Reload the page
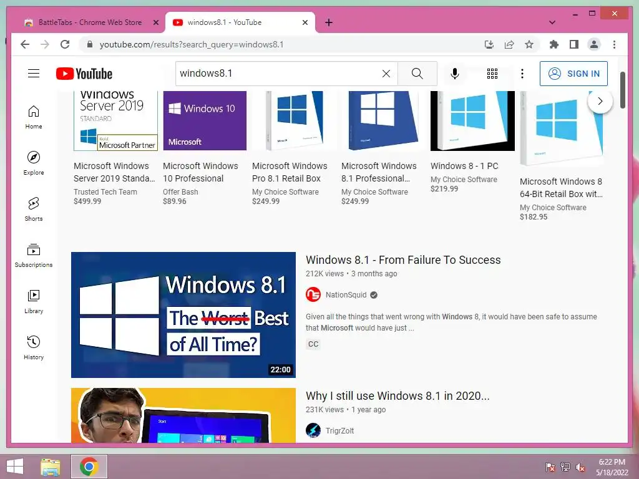This screenshot has height=479, width=639. pos(65,44)
